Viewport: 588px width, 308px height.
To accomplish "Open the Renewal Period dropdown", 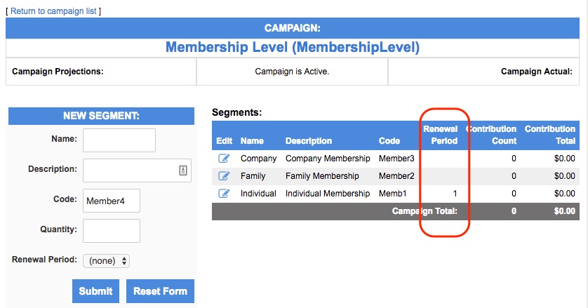I will pyautogui.click(x=106, y=261).
